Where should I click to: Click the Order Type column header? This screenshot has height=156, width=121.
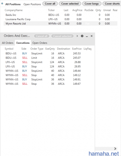pos(37,49)
